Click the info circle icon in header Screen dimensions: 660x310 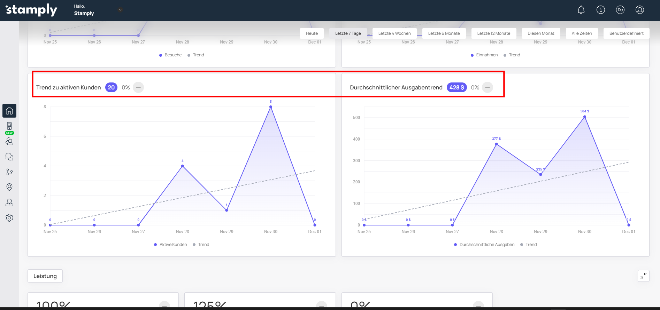click(601, 10)
